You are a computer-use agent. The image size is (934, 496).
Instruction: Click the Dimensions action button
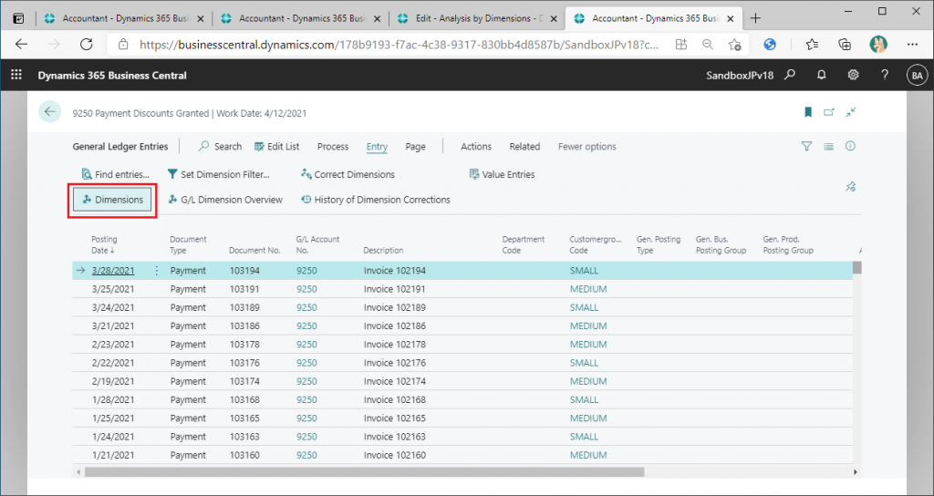click(x=112, y=200)
